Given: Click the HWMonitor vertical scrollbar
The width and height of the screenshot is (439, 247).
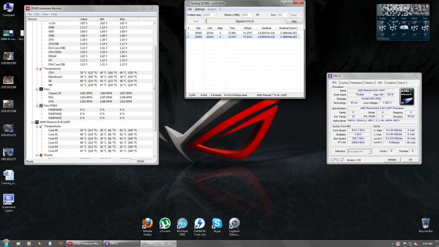Looking at the screenshot, I should [155, 88].
